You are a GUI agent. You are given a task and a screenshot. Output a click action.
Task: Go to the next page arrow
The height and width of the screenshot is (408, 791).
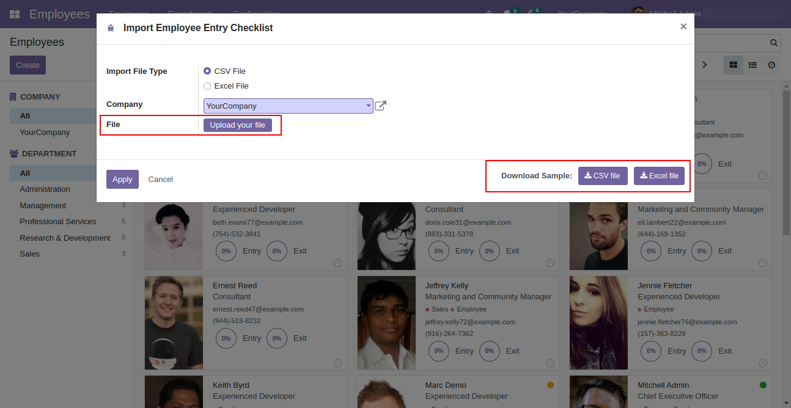[704, 65]
